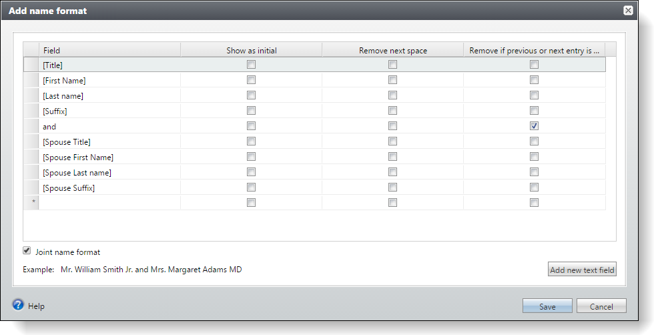This screenshot has height=335, width=654.
Task: Check Show as initial for [Last name]
Action: pos(251,95)
